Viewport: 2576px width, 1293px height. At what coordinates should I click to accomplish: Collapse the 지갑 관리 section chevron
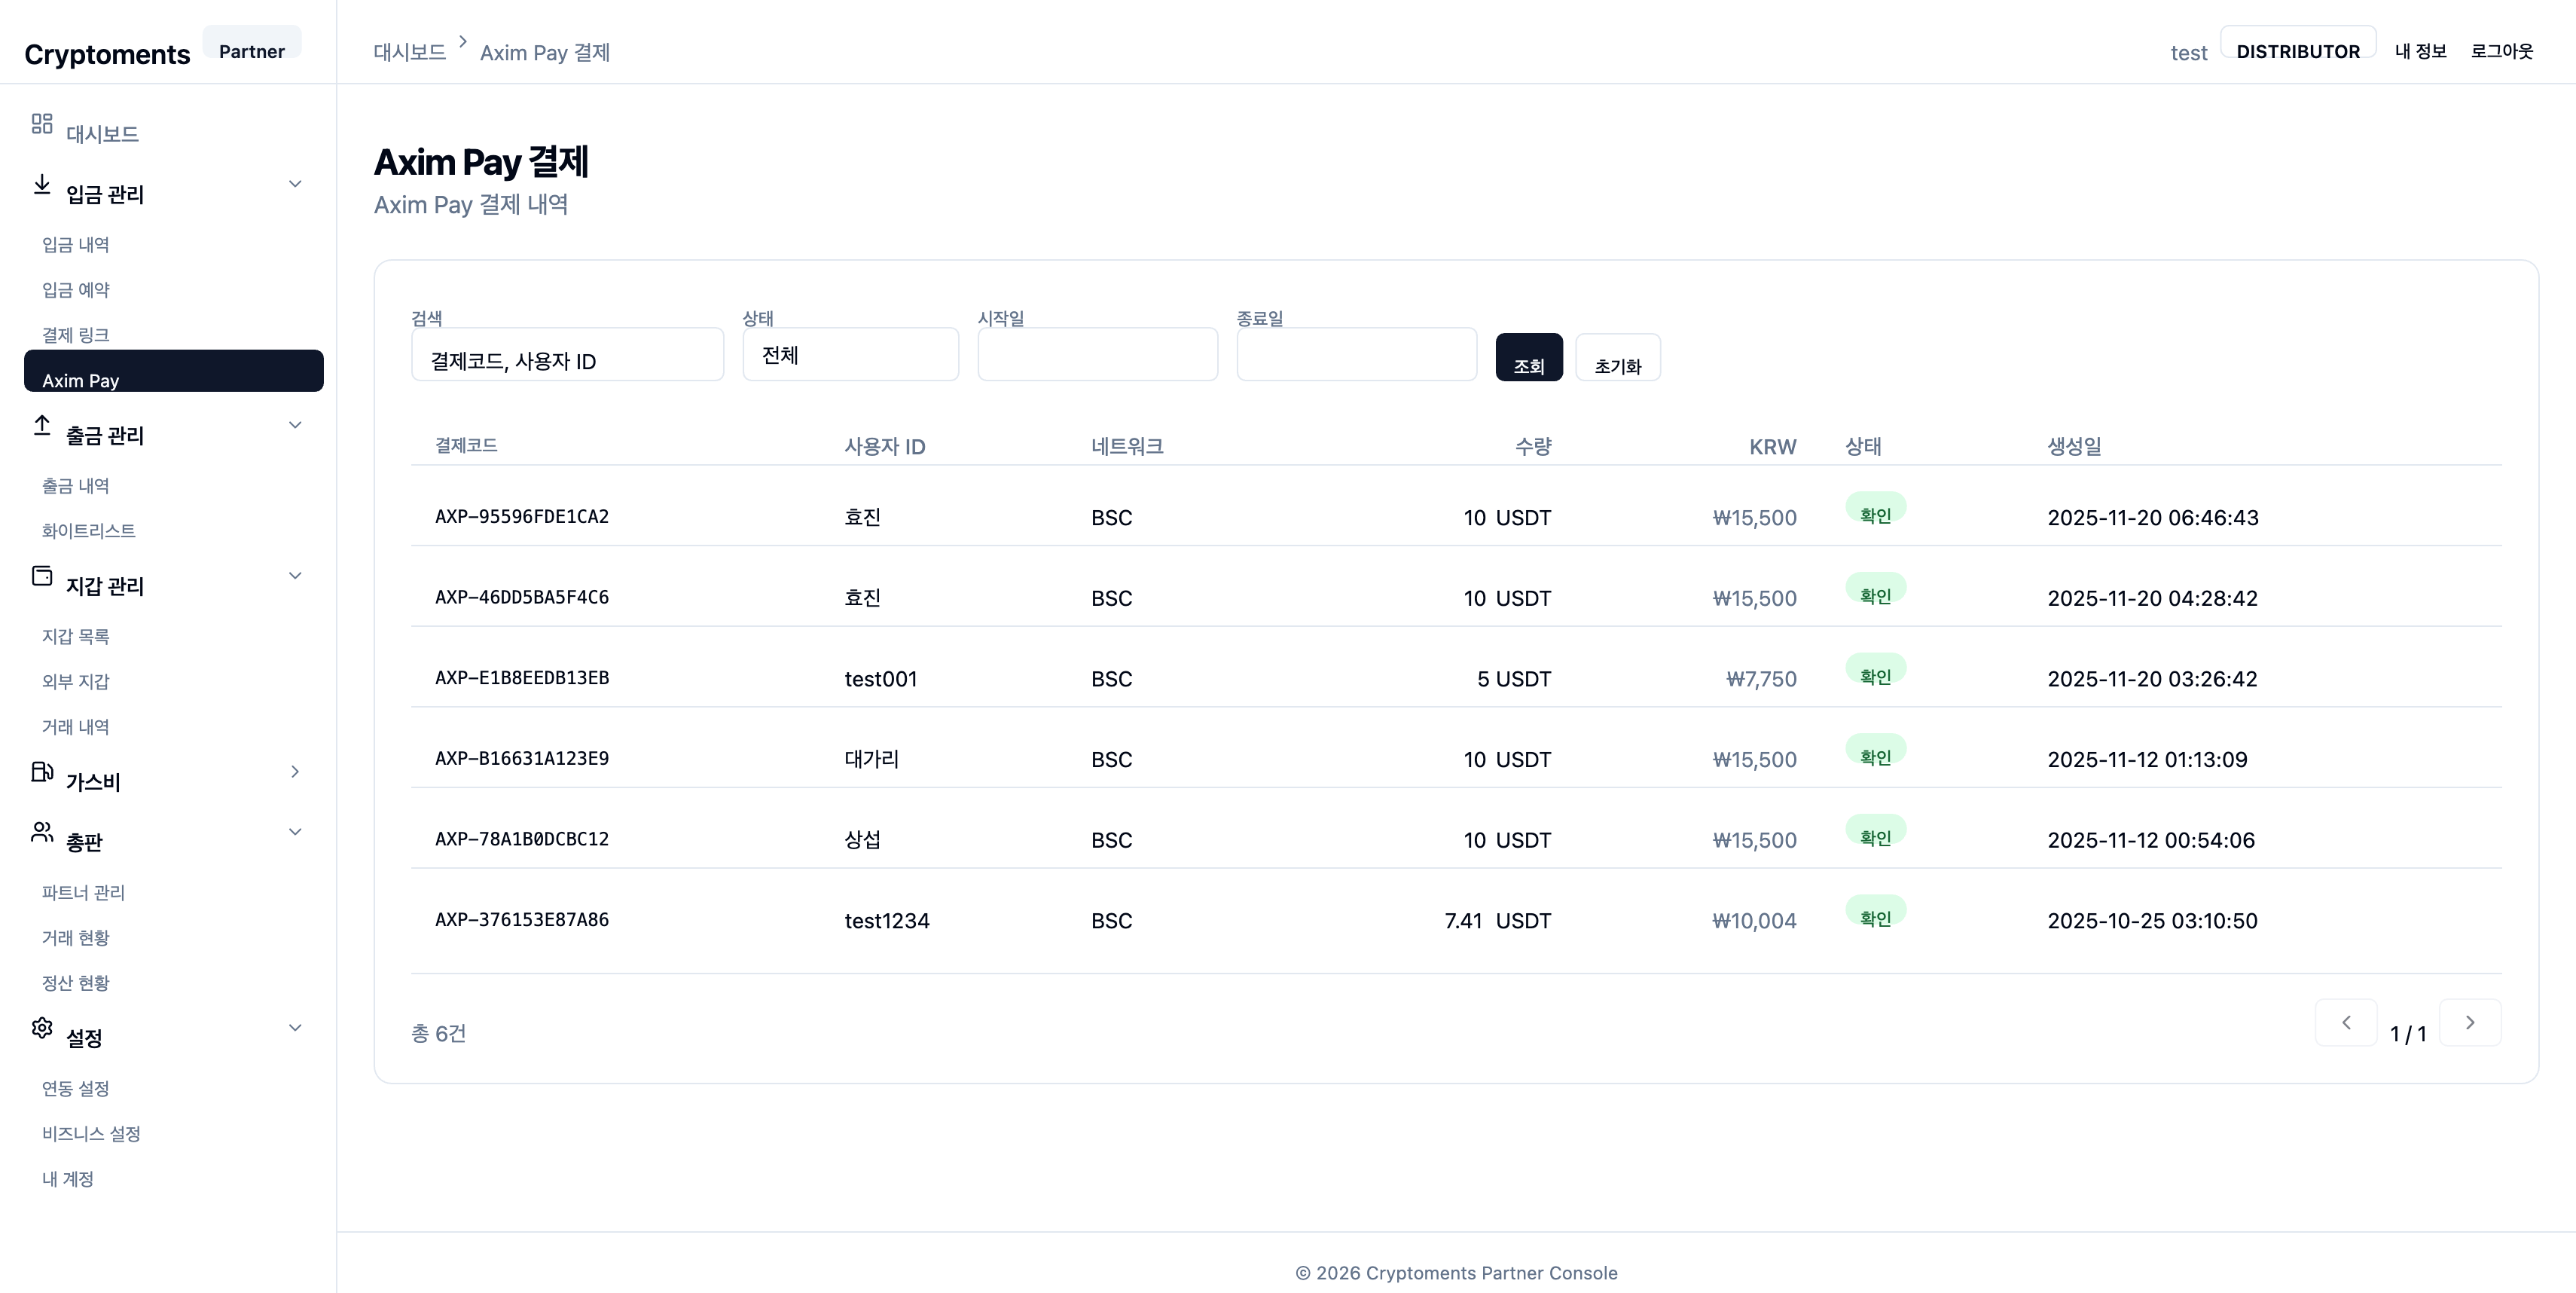point(295,576)
